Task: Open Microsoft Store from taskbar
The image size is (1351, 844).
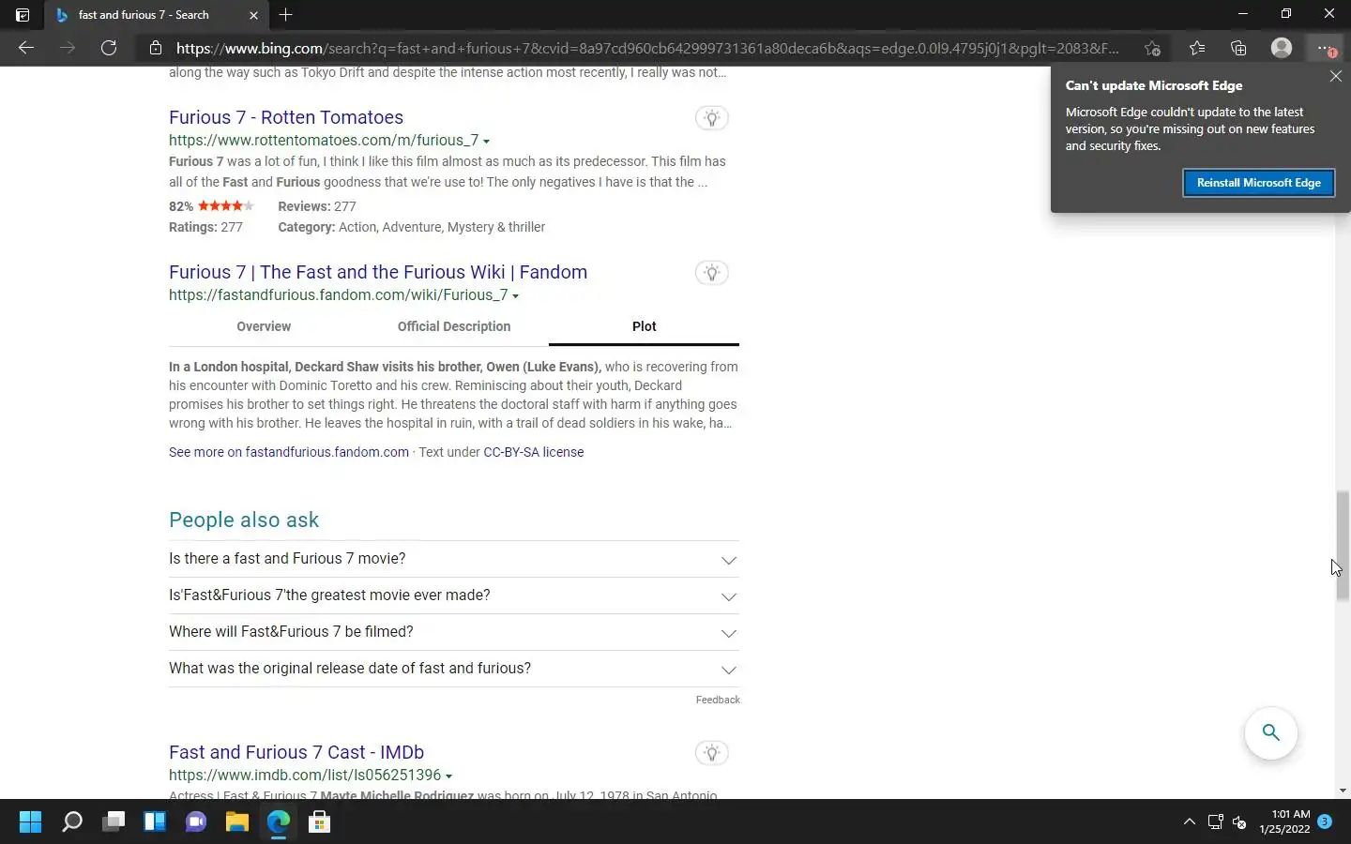Action: click(320, 822)
